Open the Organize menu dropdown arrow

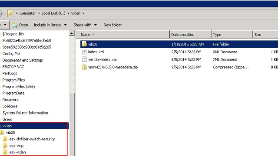point(5,25)
